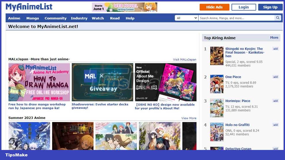Add One Piece to list
The image size is (285, 160).
275,77
